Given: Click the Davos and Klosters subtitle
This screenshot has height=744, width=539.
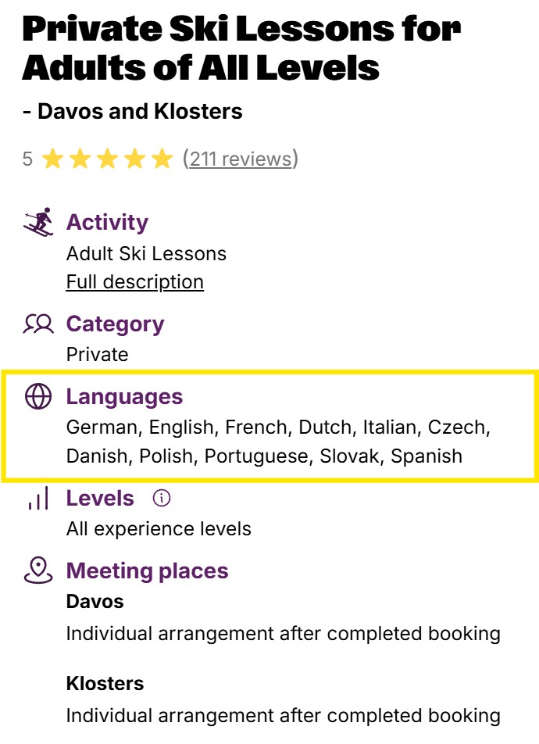Looking at the screenshot, I should point(133,112).
